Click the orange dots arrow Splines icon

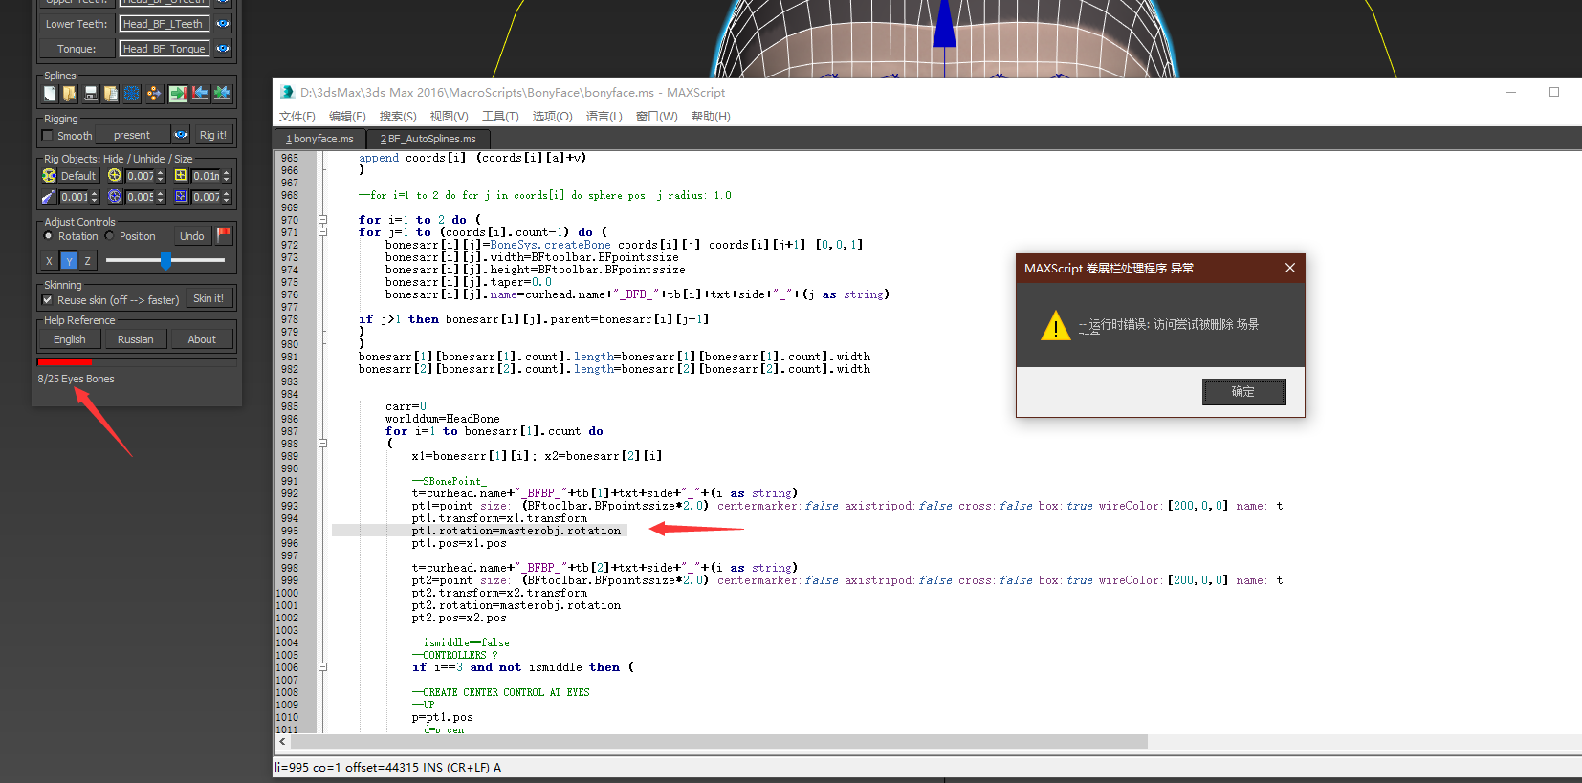[154, 93]
